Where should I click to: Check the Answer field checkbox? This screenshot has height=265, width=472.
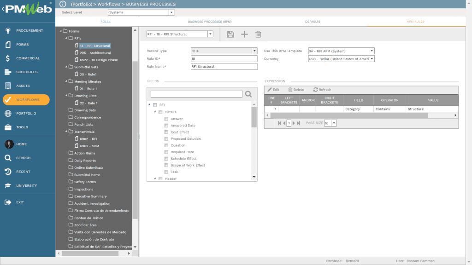point(166,119)
